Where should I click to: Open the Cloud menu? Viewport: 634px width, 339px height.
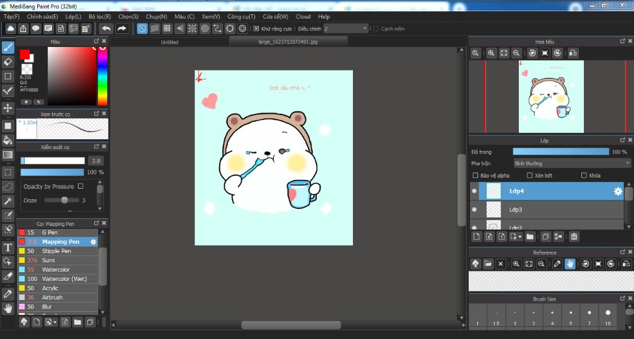click(x=303, y=17)
